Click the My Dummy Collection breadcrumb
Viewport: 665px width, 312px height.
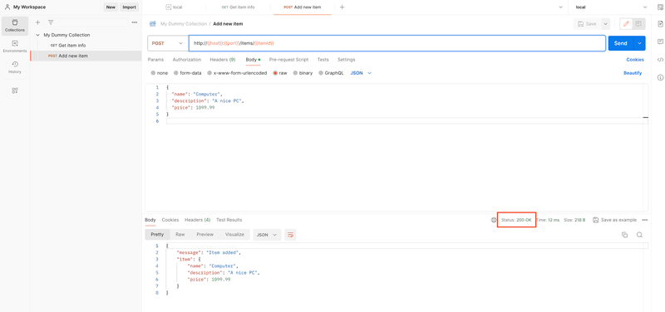(184, 24)
